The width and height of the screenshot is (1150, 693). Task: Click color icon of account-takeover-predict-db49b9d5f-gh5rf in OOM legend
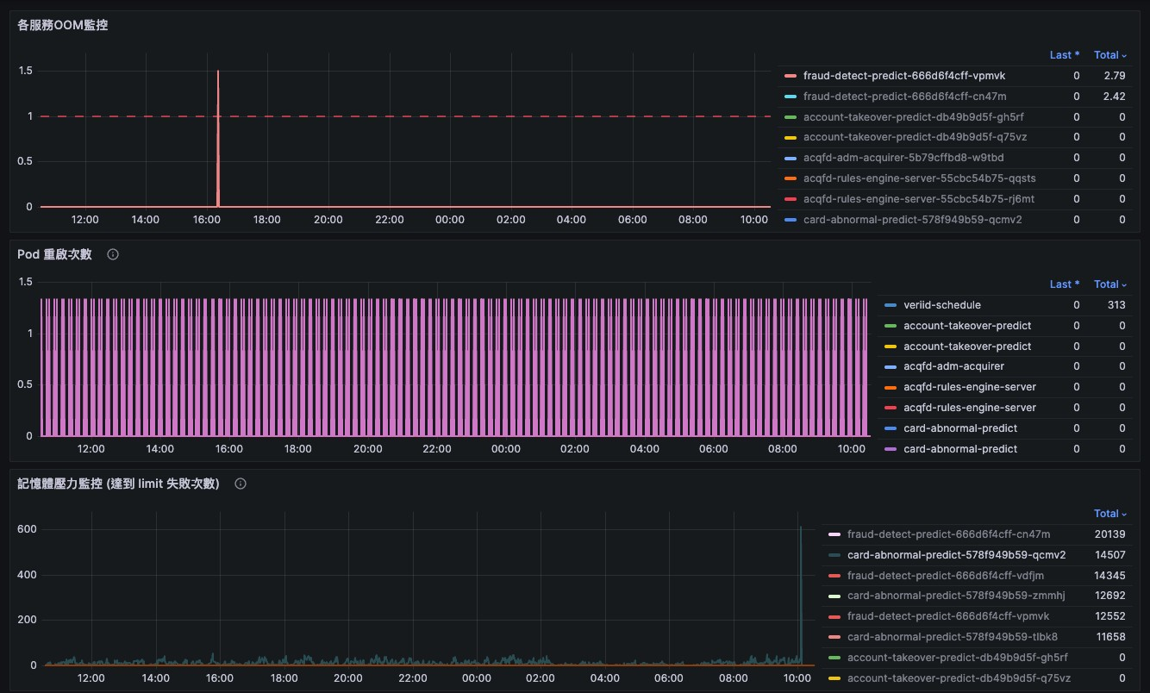tap(791, 117)
